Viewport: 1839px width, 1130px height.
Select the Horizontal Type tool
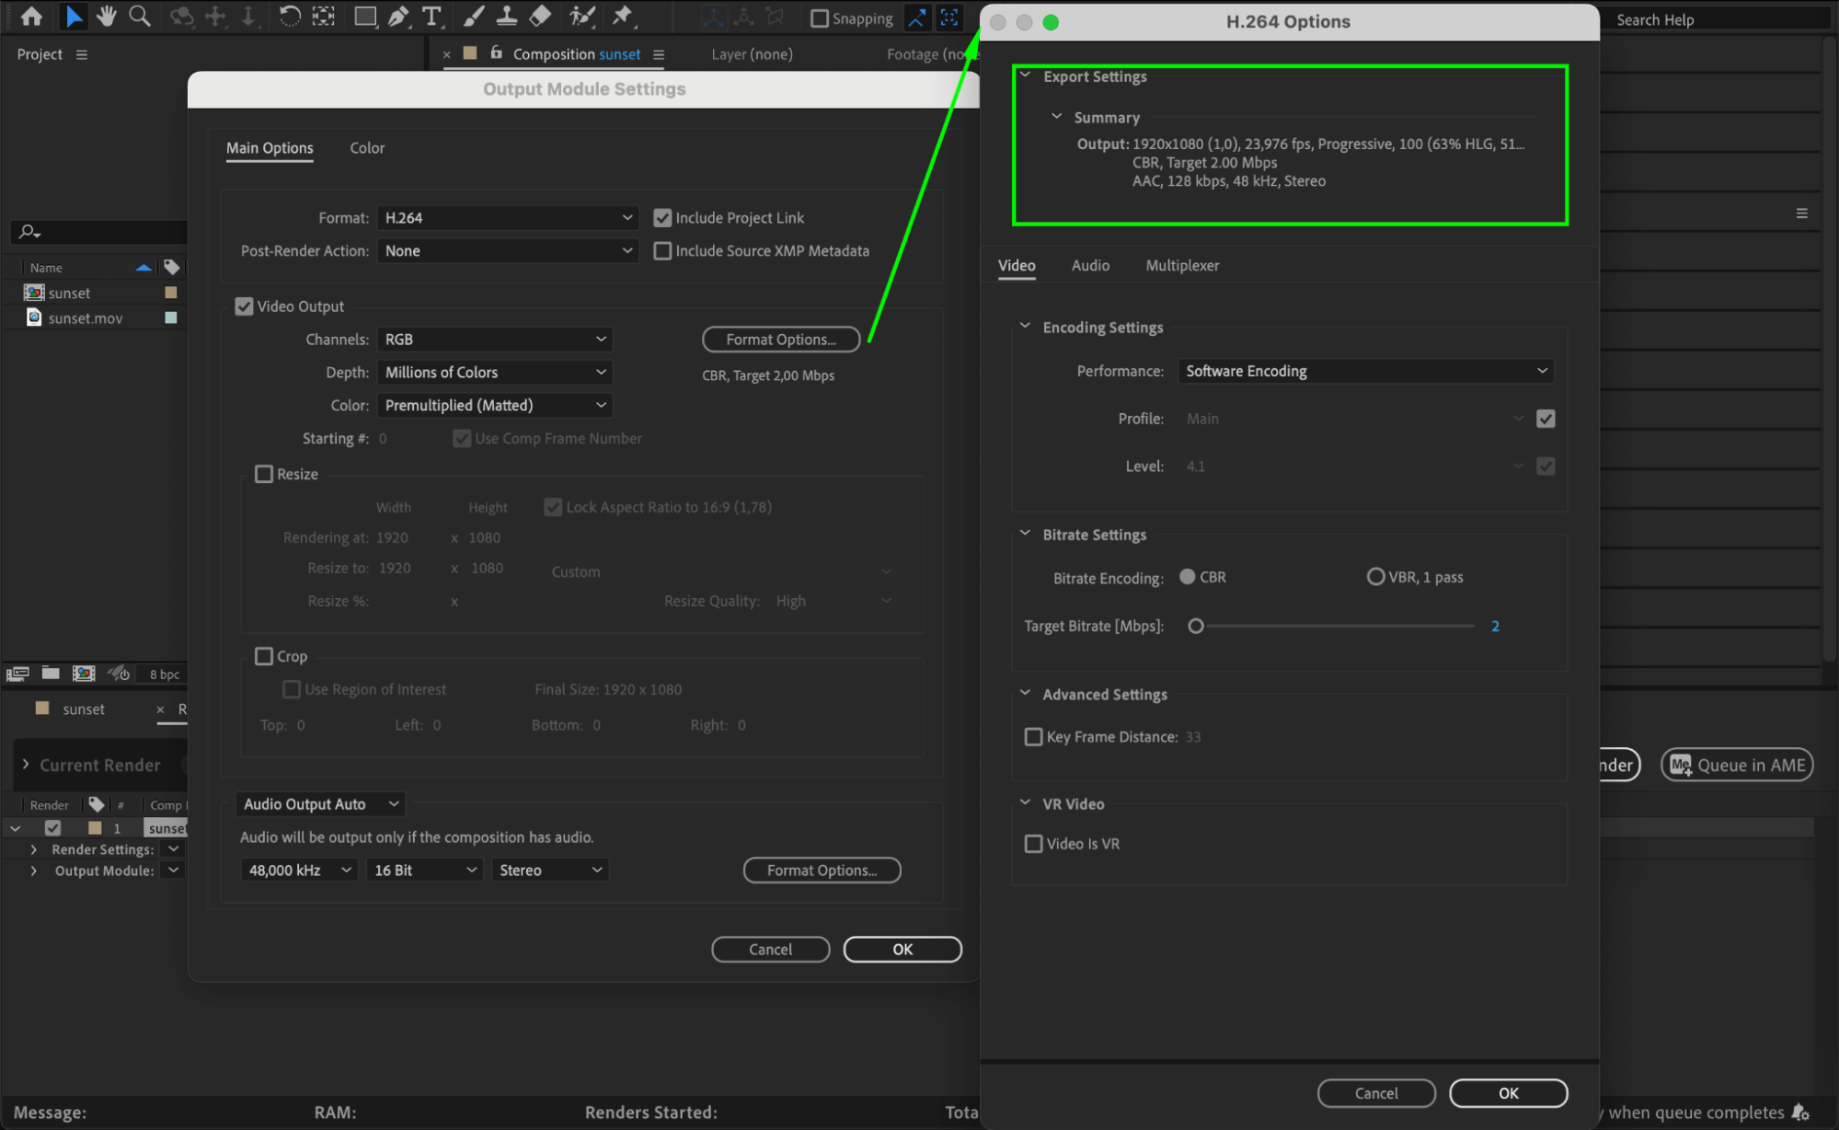[431, 16]
